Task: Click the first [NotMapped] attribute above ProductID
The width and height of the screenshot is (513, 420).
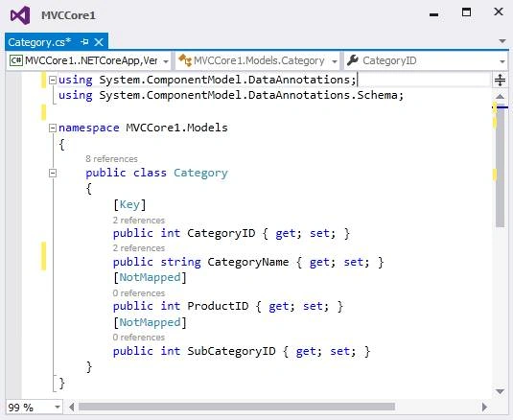Action: click(150, 278)
